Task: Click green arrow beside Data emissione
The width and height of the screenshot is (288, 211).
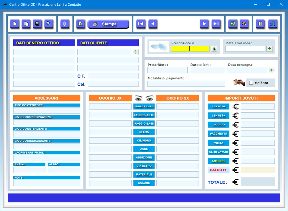Action: [x=269, y=49]
